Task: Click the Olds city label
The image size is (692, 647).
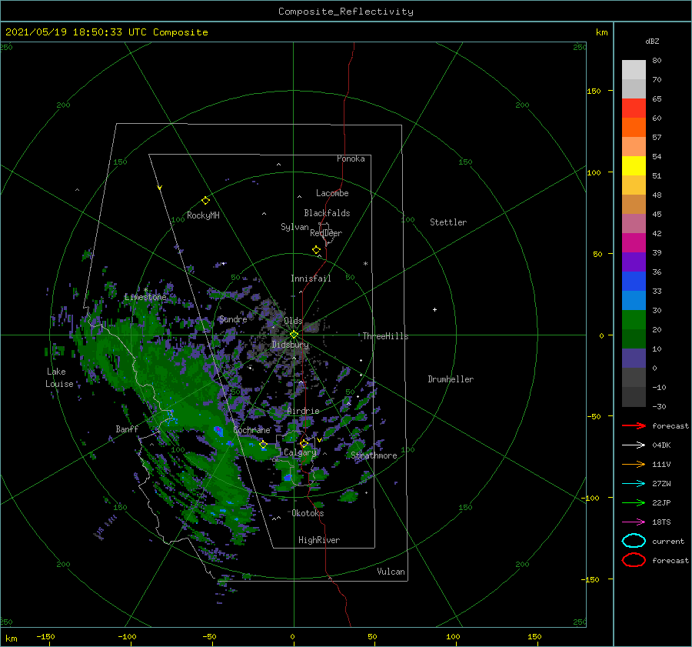Action: [293, 321]
